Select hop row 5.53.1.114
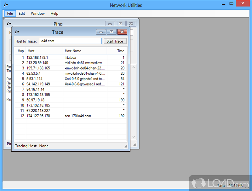The height and width of the screenshot is (191, 252). [70, 78]
